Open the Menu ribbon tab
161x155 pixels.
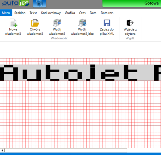point(6,13)
